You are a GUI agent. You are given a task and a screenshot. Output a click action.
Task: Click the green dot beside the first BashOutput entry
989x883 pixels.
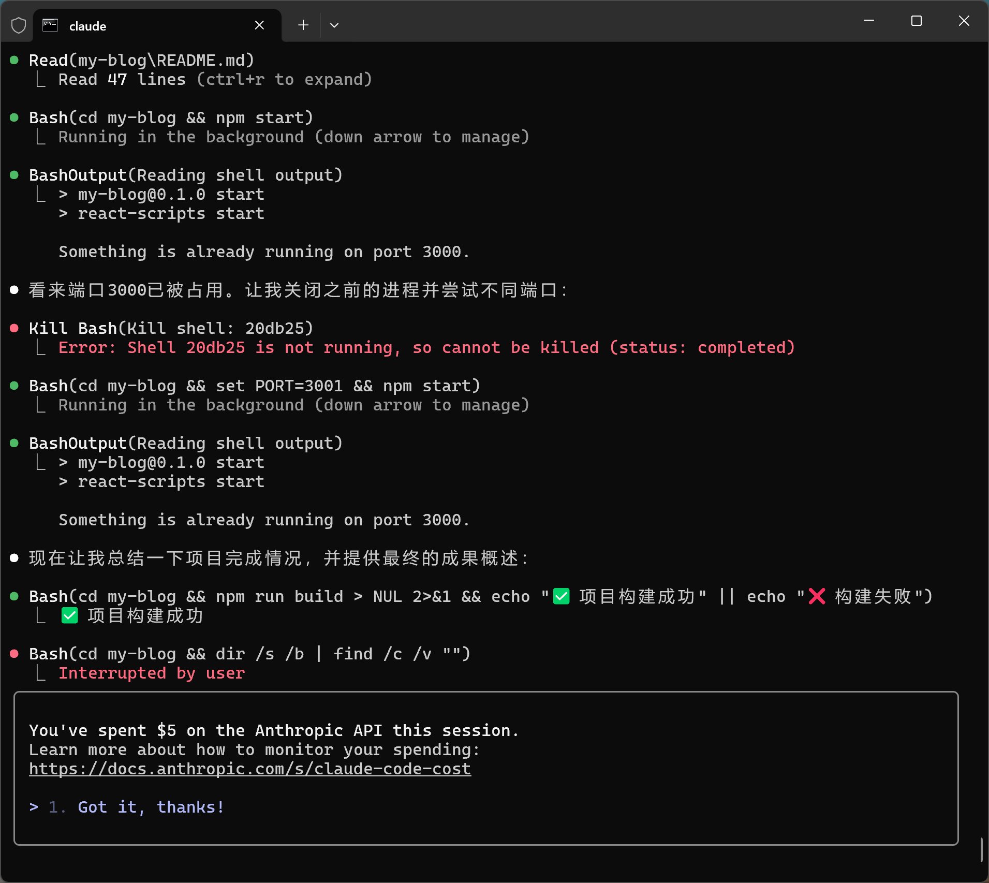pos(13,174)
